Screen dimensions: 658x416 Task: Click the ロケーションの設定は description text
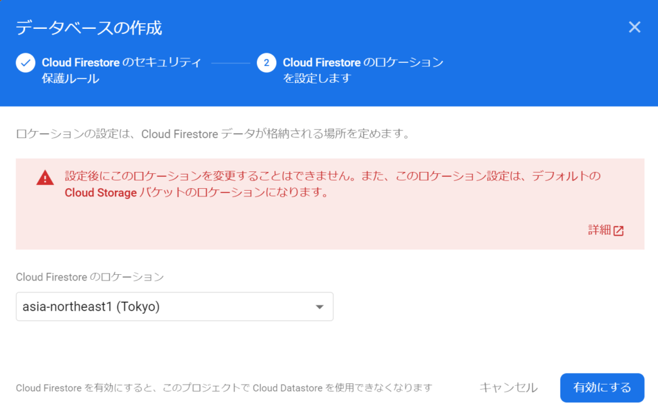(x=213, y=134)
